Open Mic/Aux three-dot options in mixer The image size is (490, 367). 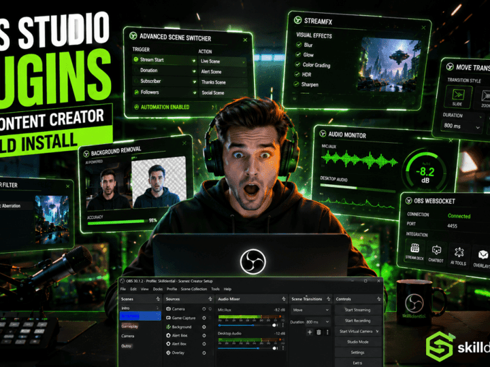coord(283,325)
